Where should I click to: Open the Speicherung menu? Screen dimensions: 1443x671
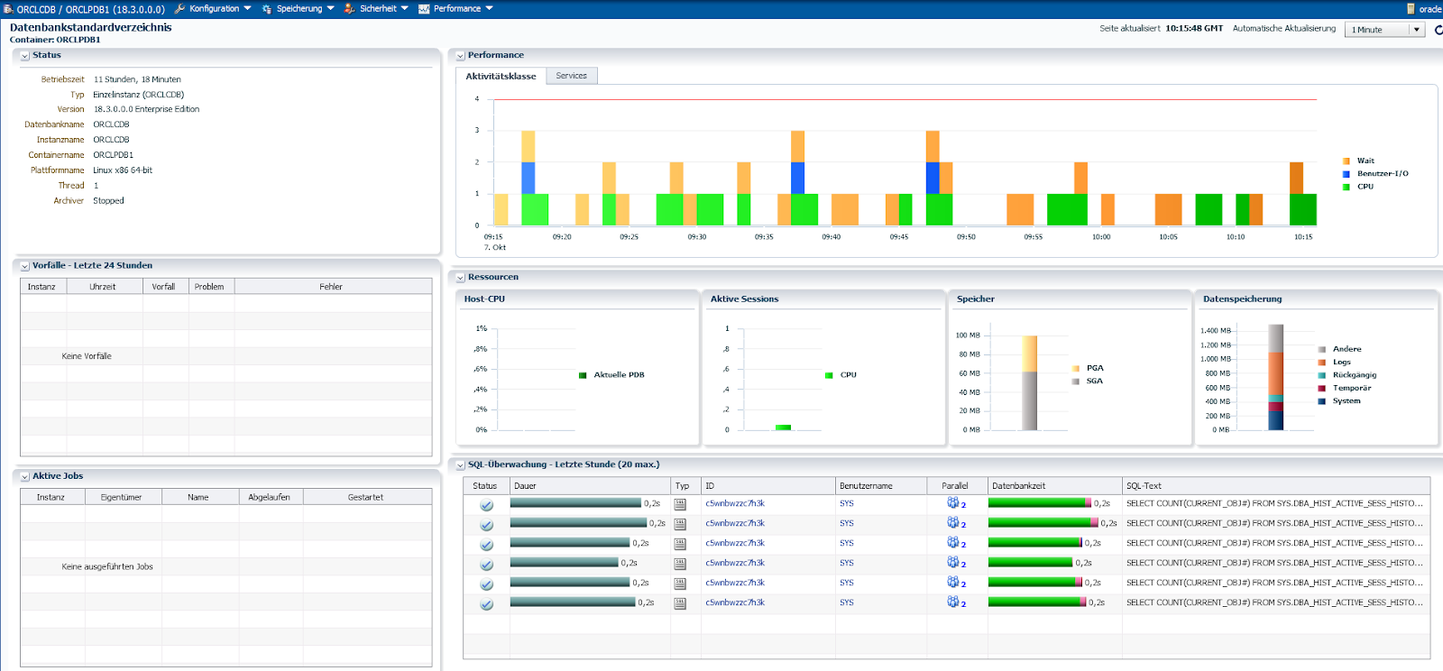299,9
